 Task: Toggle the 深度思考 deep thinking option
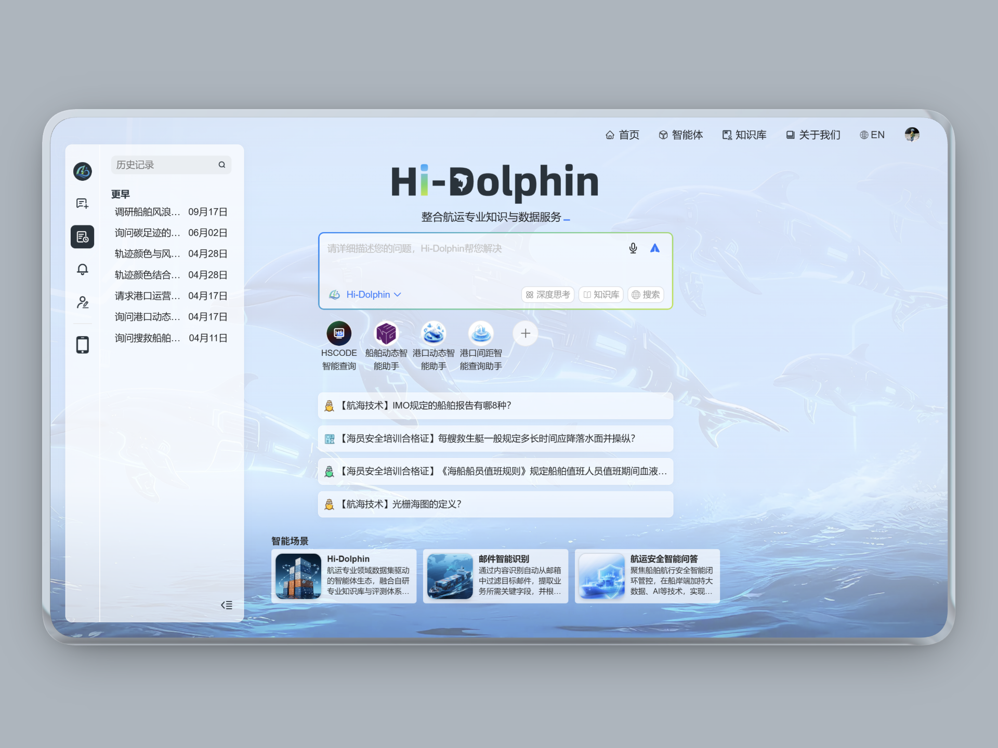tap(547, 295)
